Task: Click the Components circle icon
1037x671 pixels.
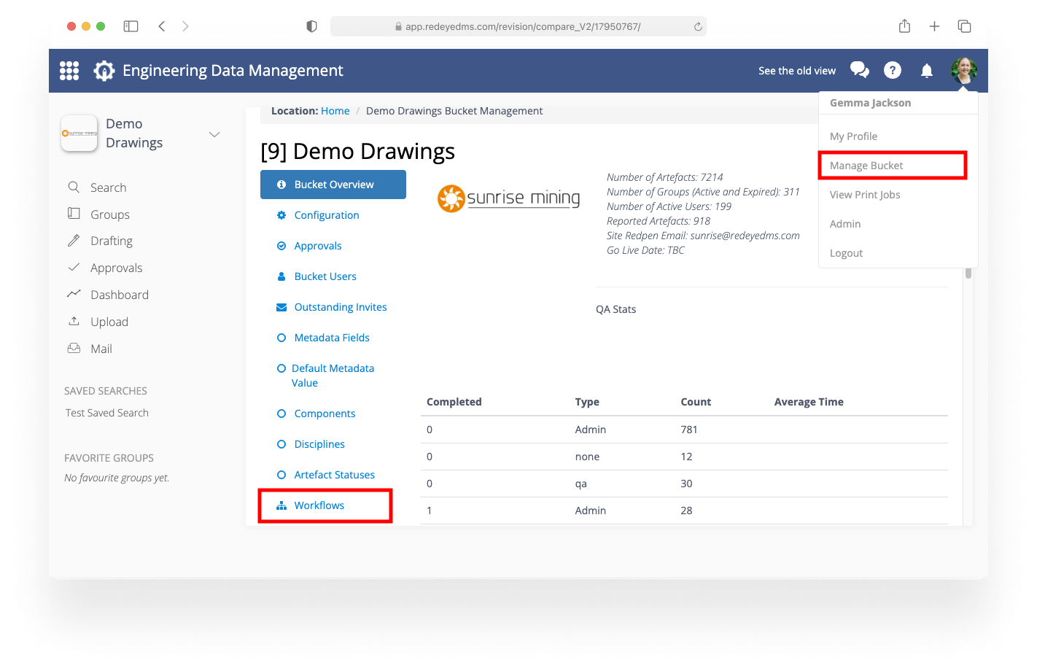Action: coord(281,414)
